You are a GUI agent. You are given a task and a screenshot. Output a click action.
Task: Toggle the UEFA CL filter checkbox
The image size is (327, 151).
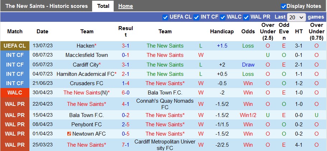[165, 17]
